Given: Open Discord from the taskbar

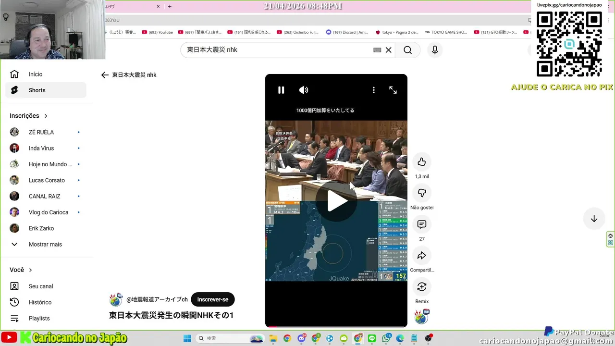Looking at the screenshot, I should click(302, 338).
